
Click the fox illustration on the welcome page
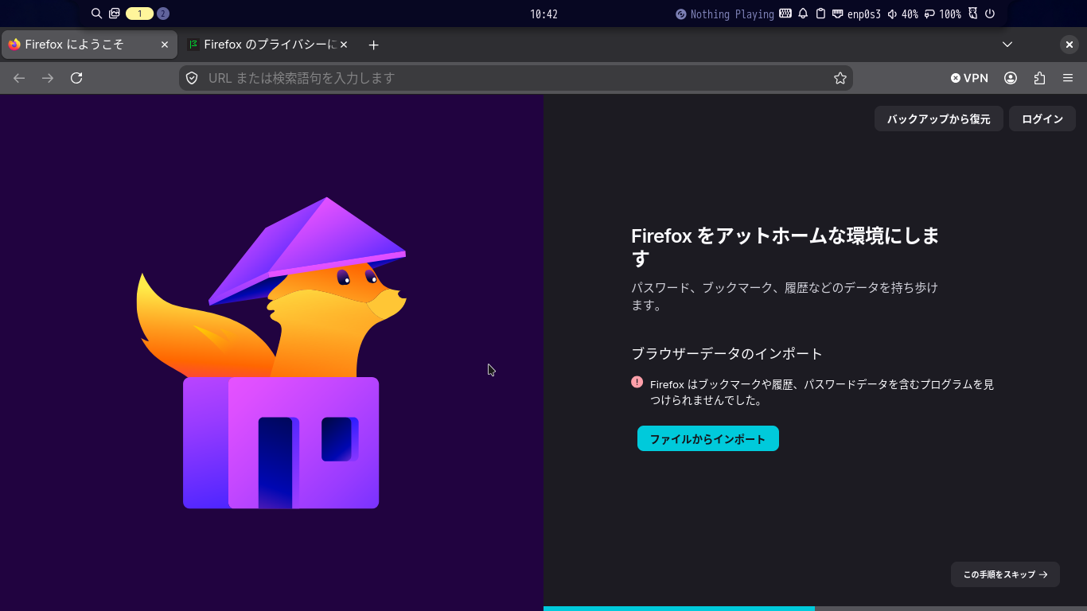272,352
